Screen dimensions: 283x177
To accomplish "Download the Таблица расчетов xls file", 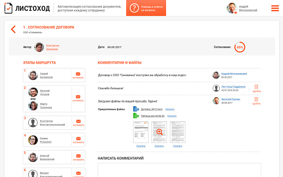I will click(x=172, y=116).
